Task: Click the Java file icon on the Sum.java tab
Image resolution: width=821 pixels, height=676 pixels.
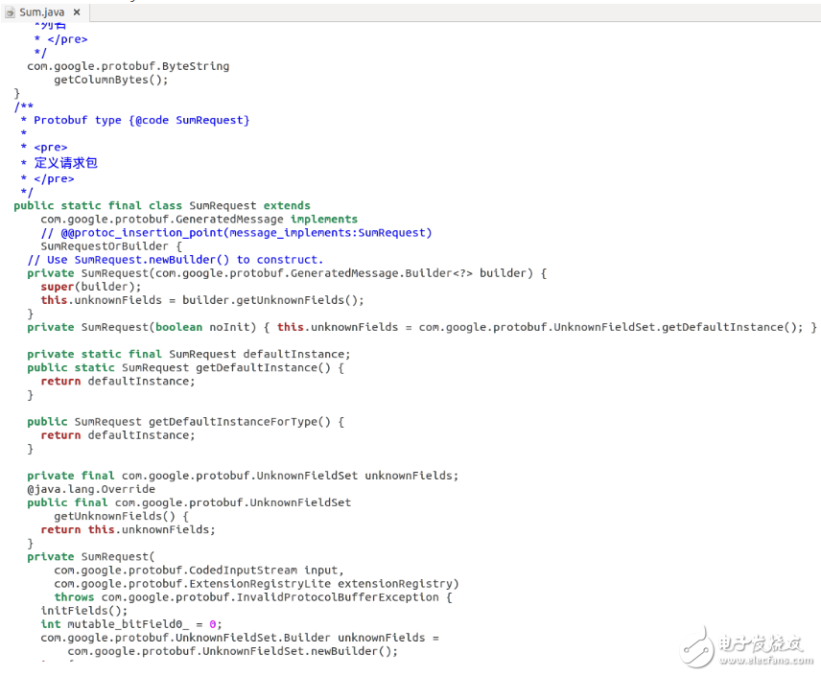Action: (11, 12)
